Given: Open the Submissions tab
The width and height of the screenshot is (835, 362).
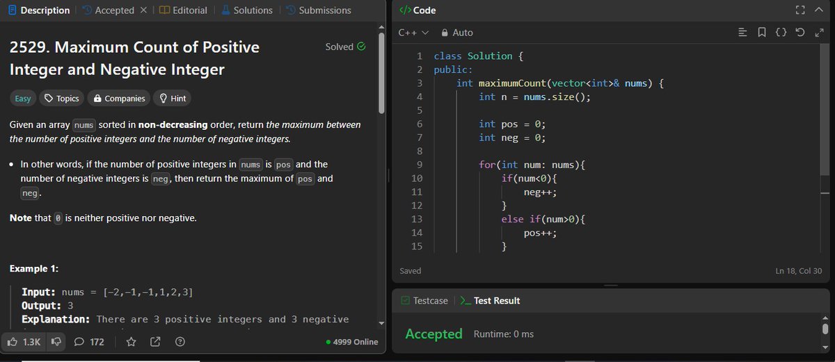Looking at the screenshot, I should coord(319,10).
